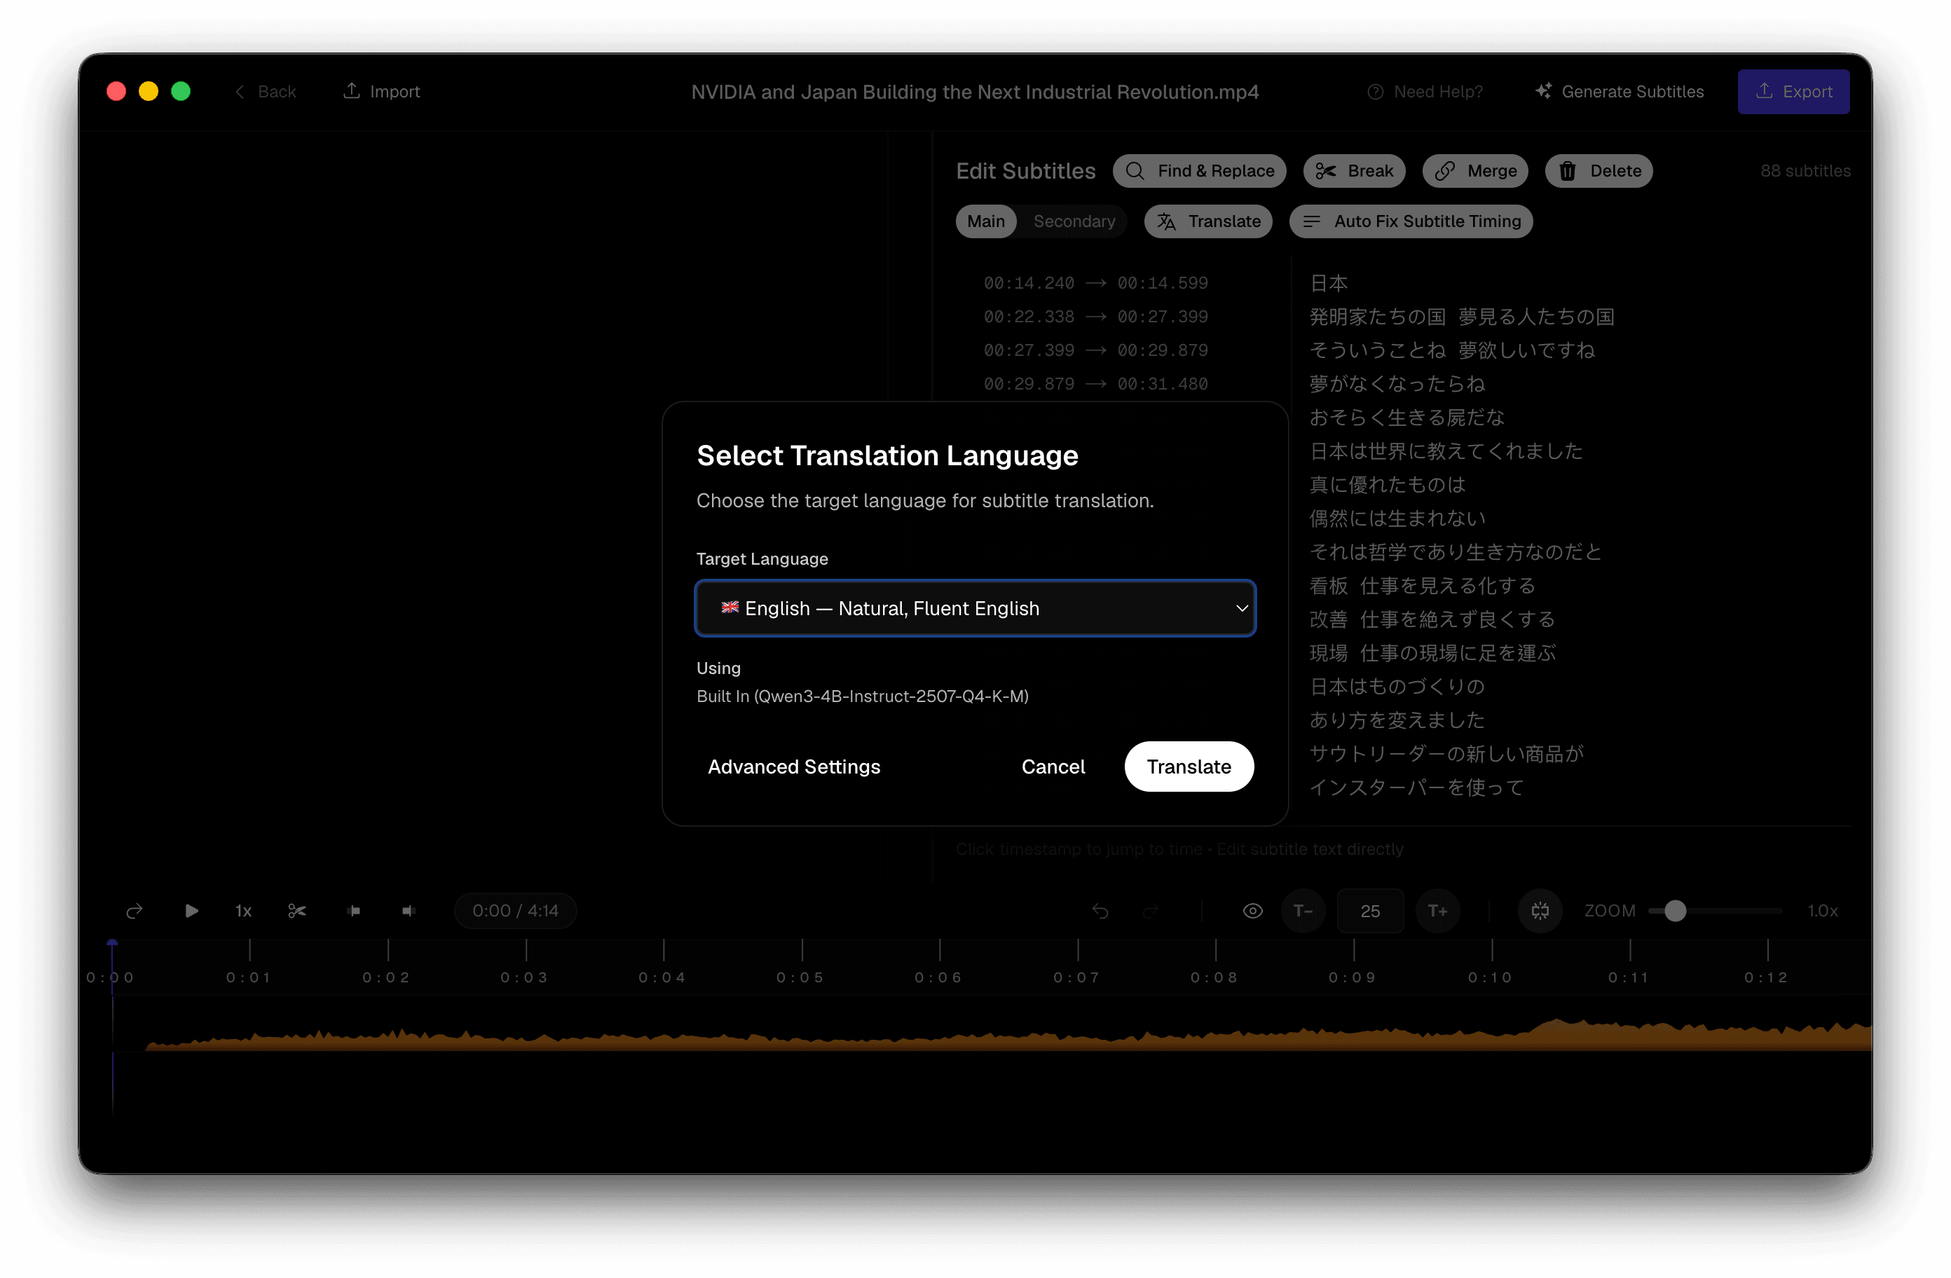The height and width of the screenshot is (1278, 1951).
Task: Mute audio with the speaker icon
Action: 409,911
